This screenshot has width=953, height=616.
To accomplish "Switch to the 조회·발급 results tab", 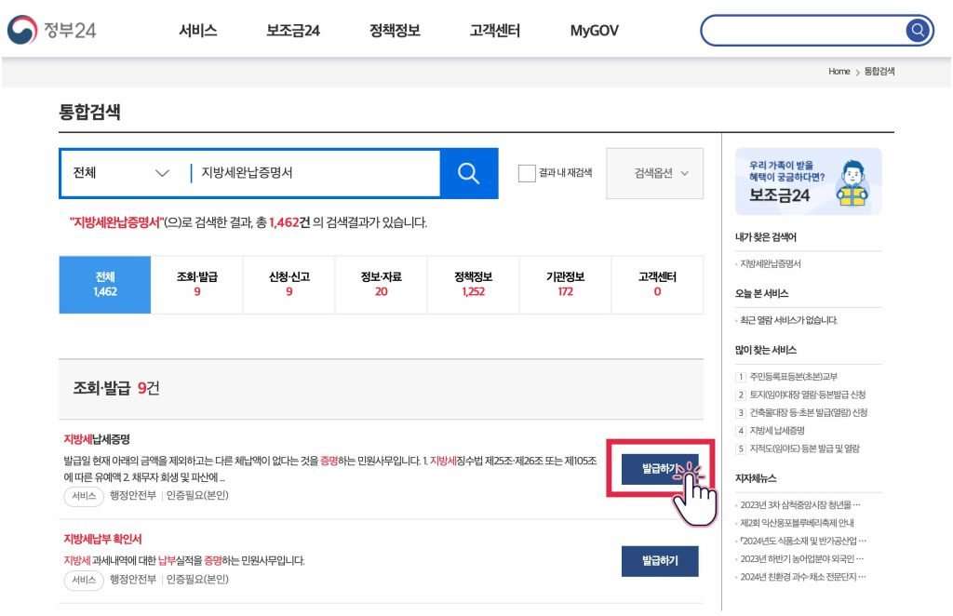I will (197, 285).
